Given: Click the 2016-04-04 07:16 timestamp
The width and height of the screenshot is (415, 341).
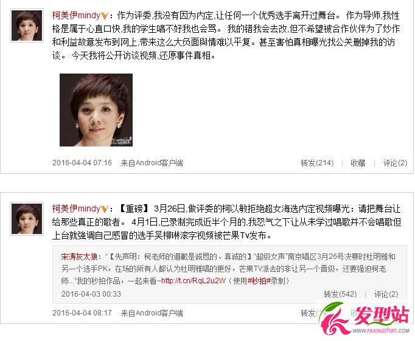Looking at the screenshot, I should click(82, 162).
